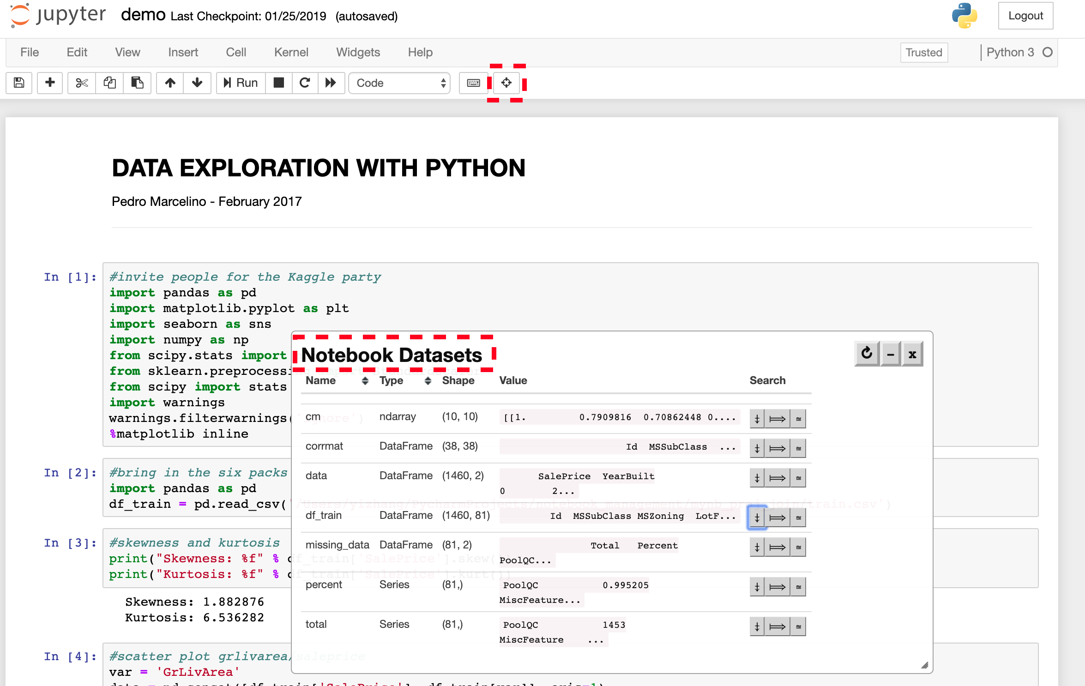1085x686 pixels.
Task: Open the Widgets menu
Action: (358, 52)
